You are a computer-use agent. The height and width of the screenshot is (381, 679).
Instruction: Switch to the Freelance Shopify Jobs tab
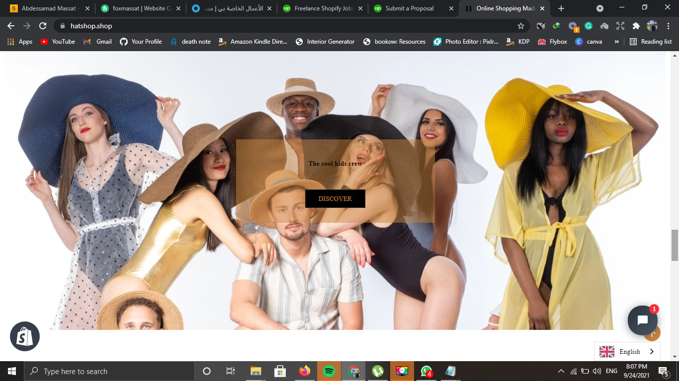[x=323, y=8]
